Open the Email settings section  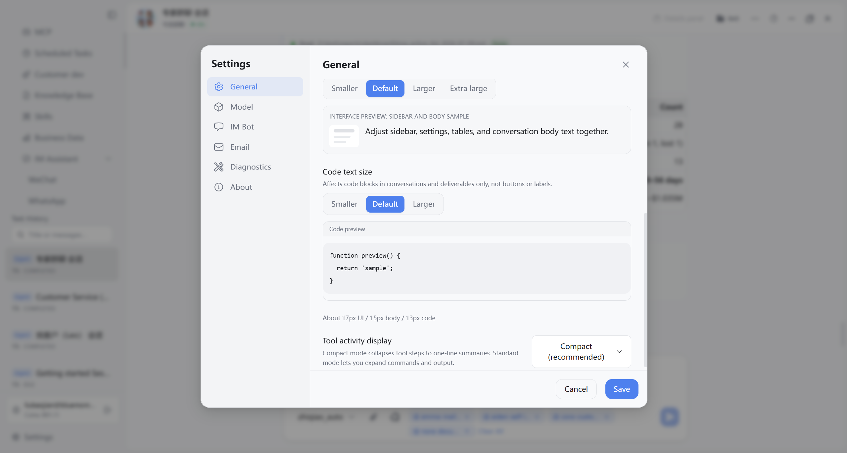point(255,147)
